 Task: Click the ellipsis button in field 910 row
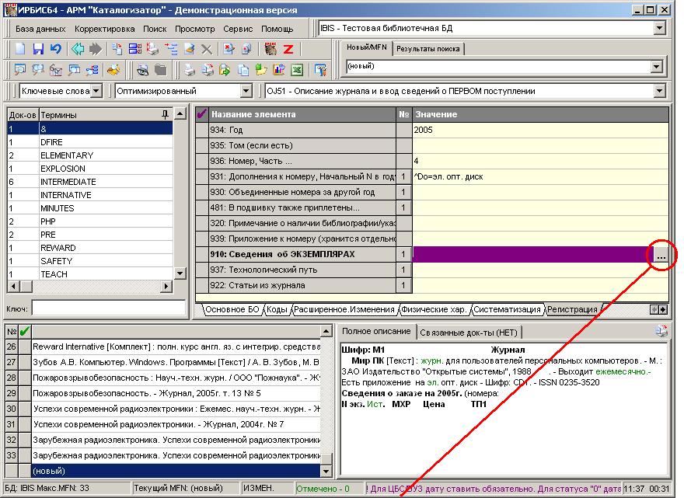[x=661, y=255]
